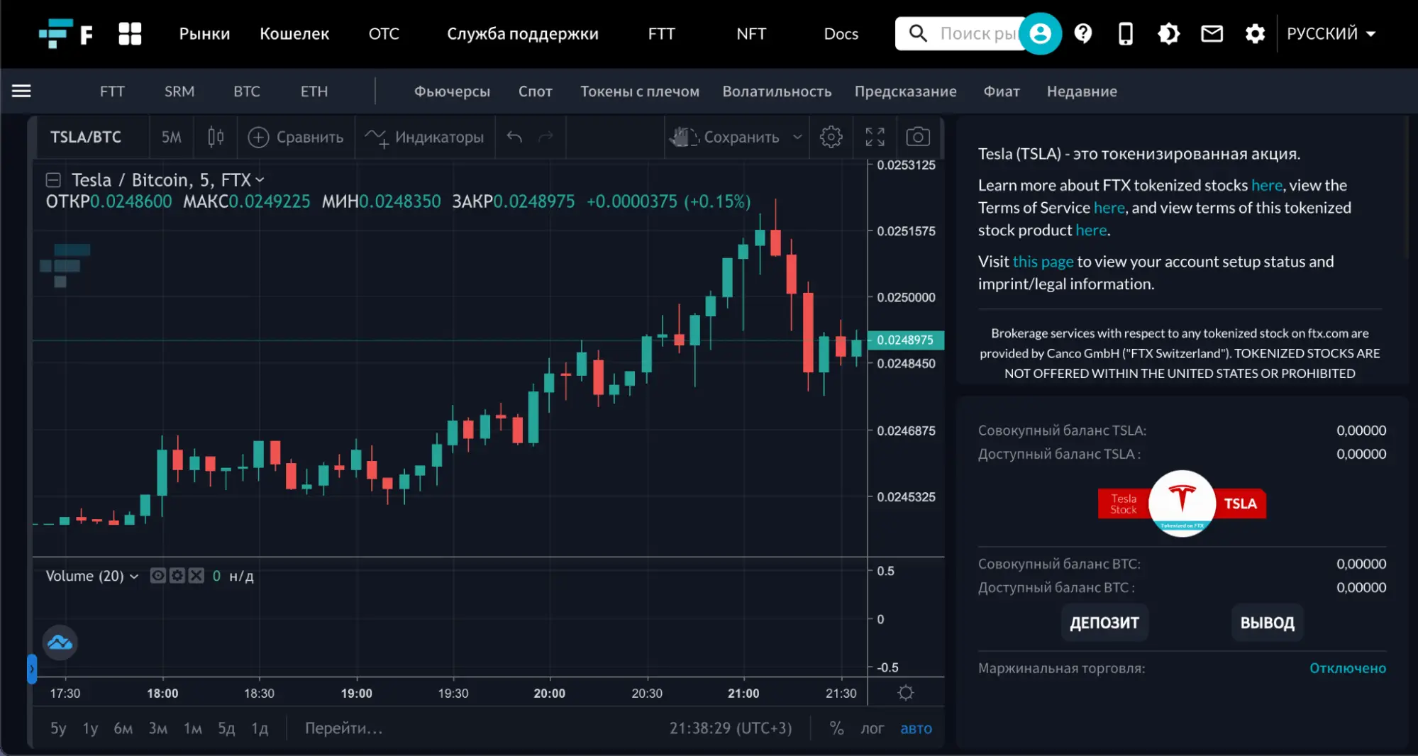Open the user account avatar icon
The width and height of the screenshot is (1418, 756).
pos(1040,33)
